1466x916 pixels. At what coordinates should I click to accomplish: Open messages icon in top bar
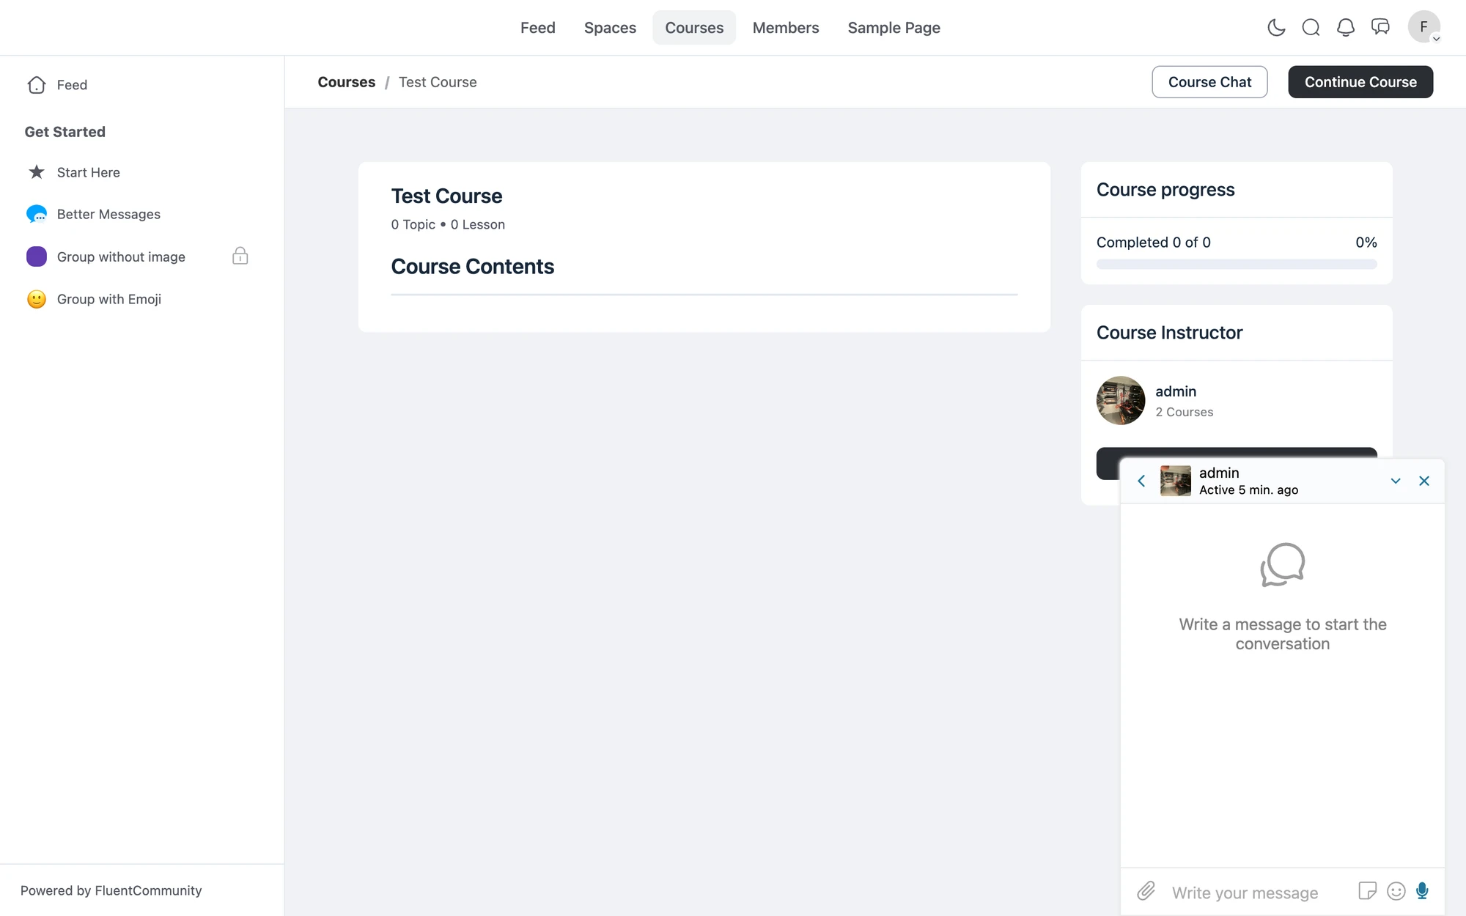(x=1380, y=28)
